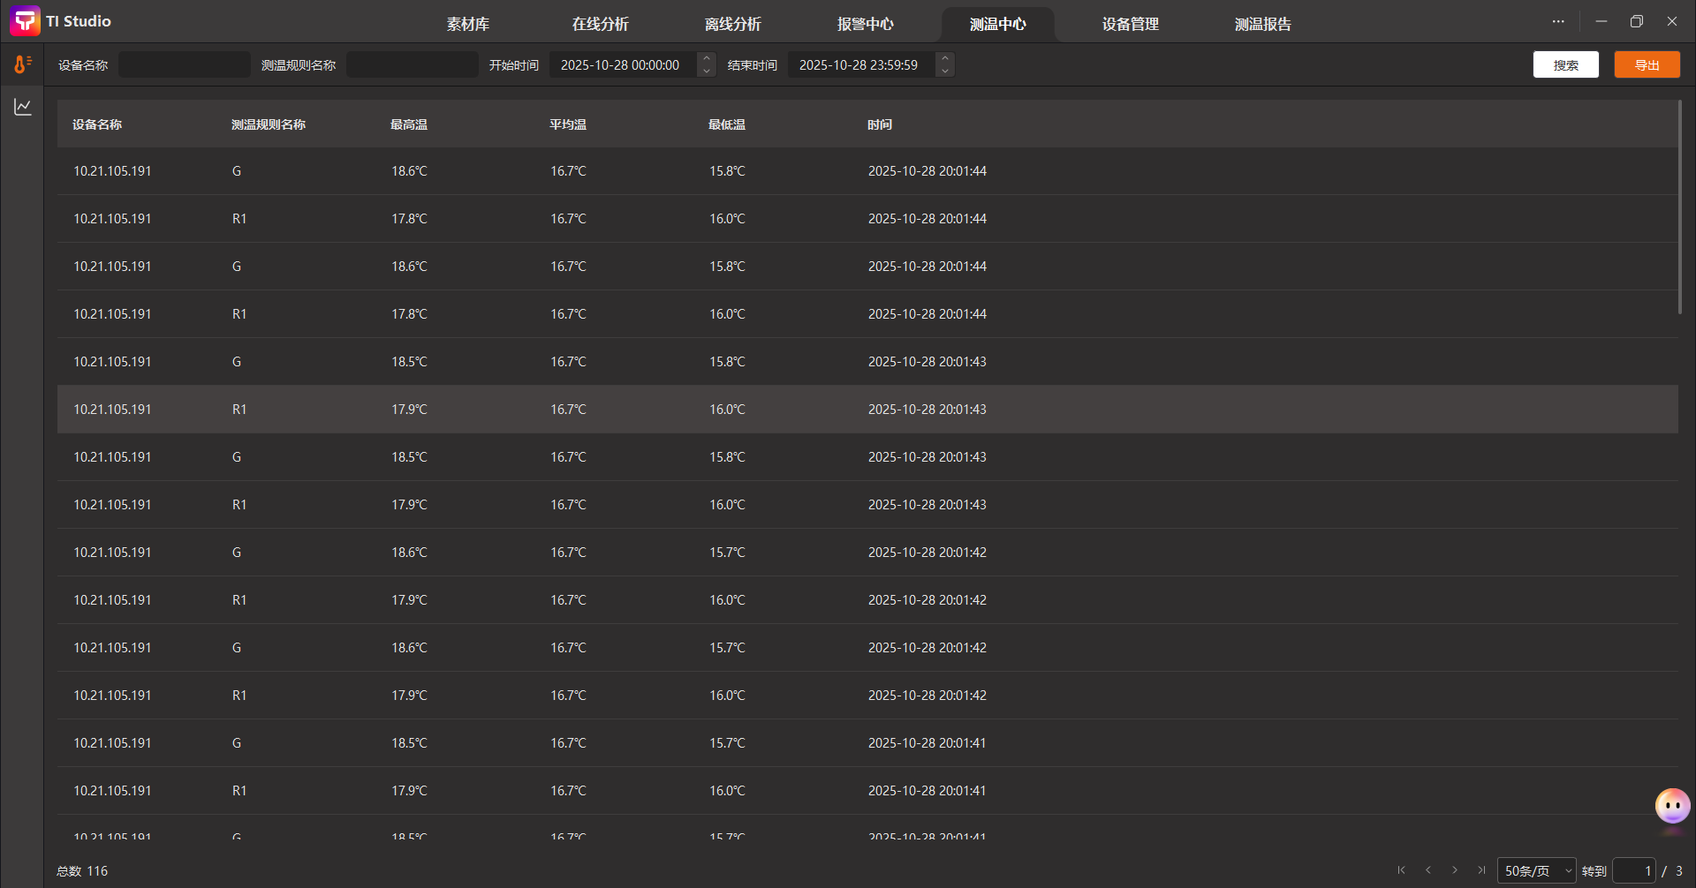Image resolution: width=1696 pixels, height=888 pixels.
Task: Go to the first page of results
Action: [1401, 870]
